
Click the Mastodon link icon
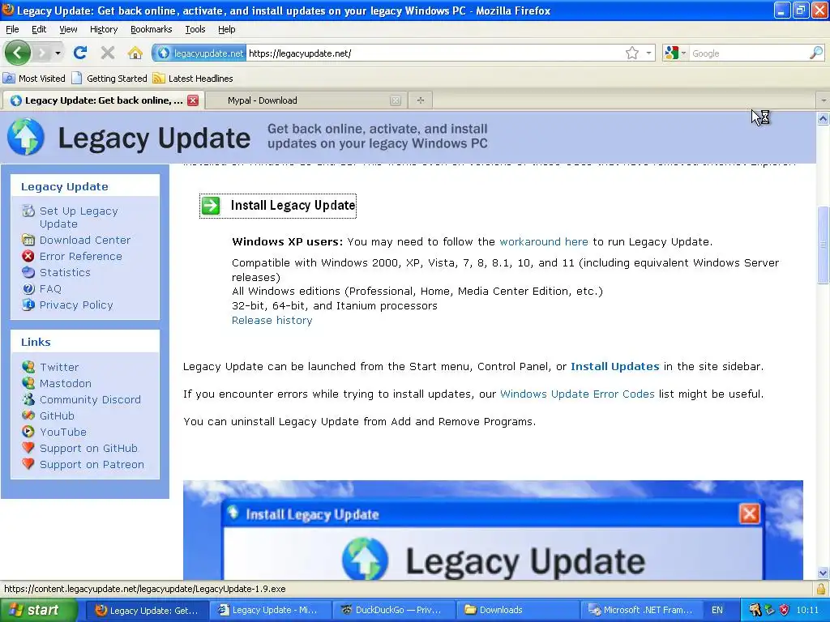coord(28,383)
